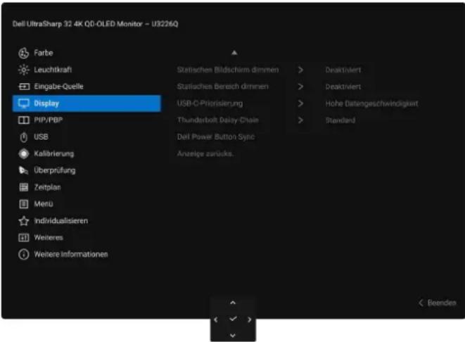
Task: Click the Hohe Datengeschwindigkeit value
Action: (372, 103)
